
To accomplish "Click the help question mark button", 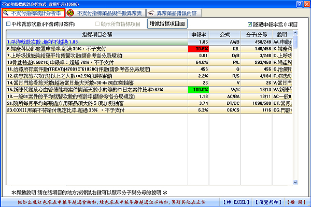I will [300, 4].
